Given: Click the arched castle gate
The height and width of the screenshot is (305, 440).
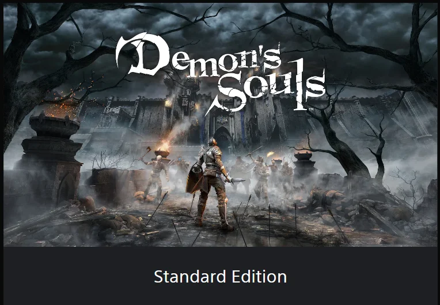Looking at the screenshot, I should click(x=223, y=138).
